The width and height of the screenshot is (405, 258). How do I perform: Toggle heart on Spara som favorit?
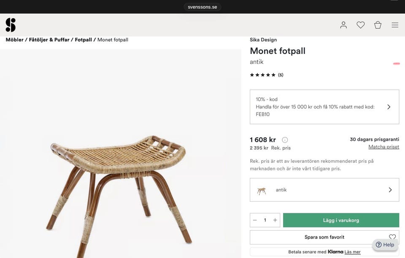tap(392, 237)
